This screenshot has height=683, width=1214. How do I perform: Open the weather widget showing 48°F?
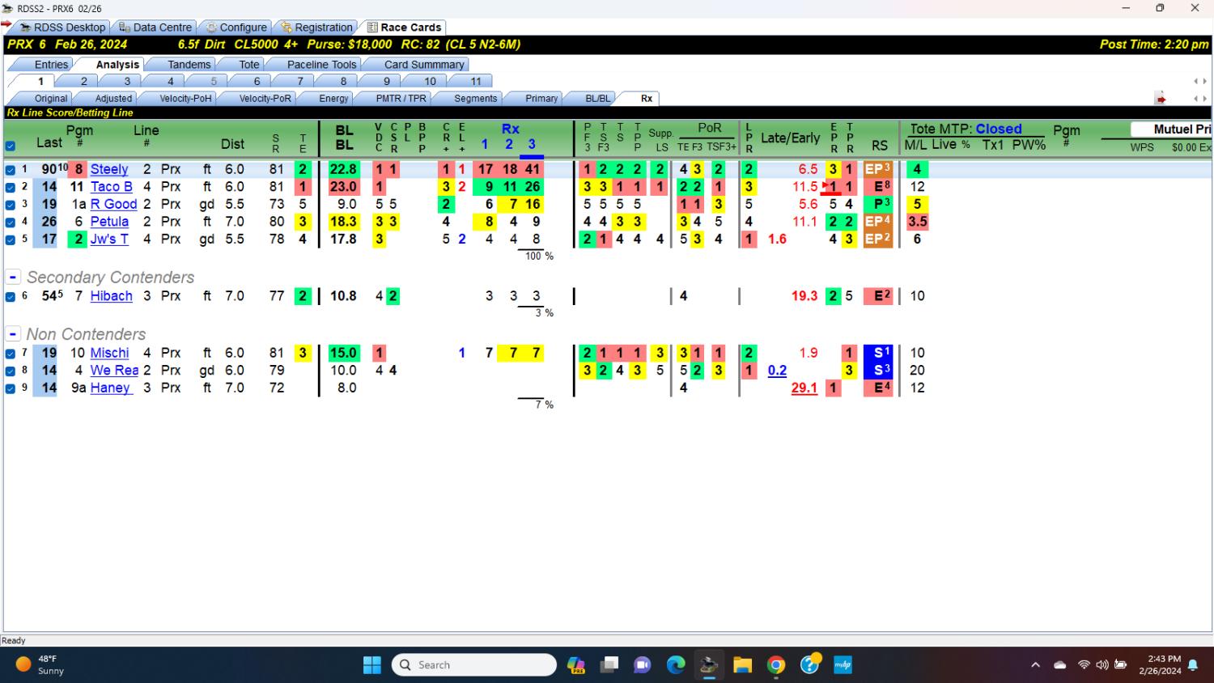click(x=40, y=665)
